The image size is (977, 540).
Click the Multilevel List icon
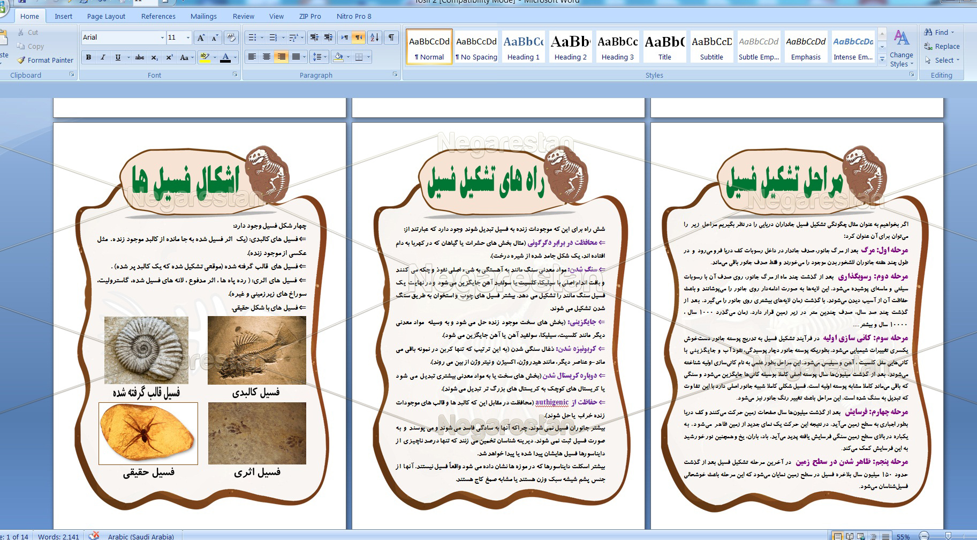point(293,37)
